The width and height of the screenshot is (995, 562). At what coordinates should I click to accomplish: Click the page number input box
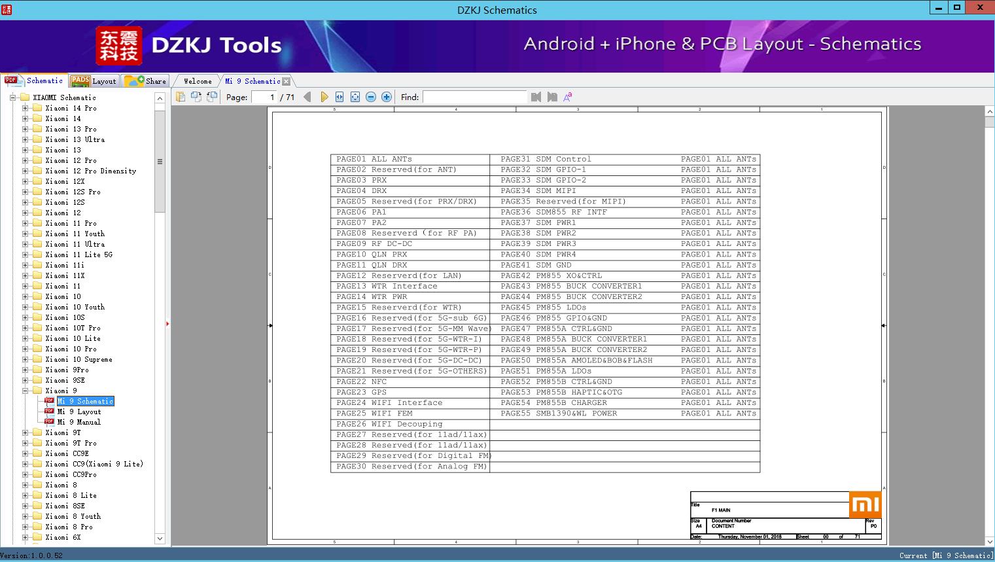(264, 97)
